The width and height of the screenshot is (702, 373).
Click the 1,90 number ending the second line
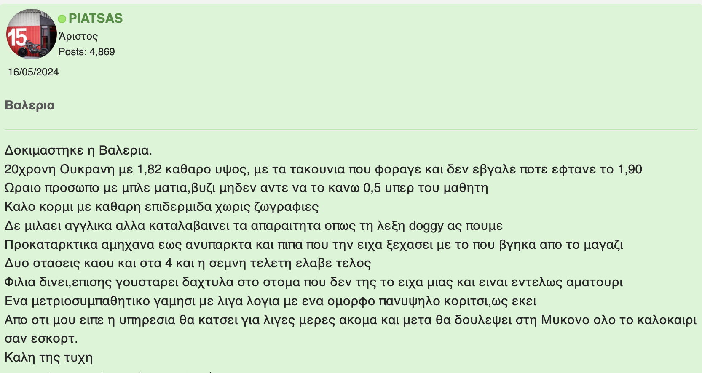click(630, 169)
